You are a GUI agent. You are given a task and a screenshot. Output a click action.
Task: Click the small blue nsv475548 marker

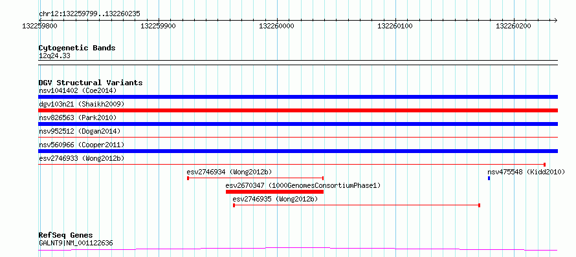coord(489,178)
